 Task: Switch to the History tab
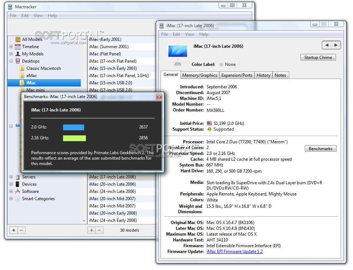pyautogui.click(x=263, y=75)
